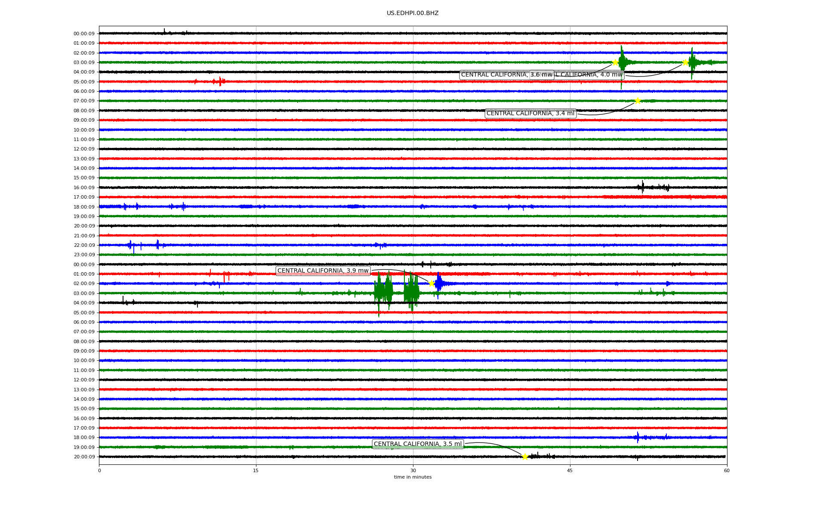Image resolution: width=826 pixels, height=516 pixels.
Task: Click the blue waveform burst beside the 3.9 mw star
Action: (439, 283)
